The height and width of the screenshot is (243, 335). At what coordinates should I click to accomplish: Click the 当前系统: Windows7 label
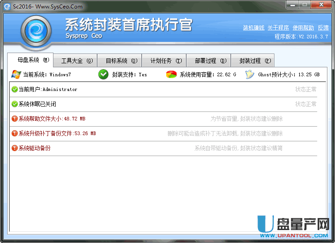[47, 74]
